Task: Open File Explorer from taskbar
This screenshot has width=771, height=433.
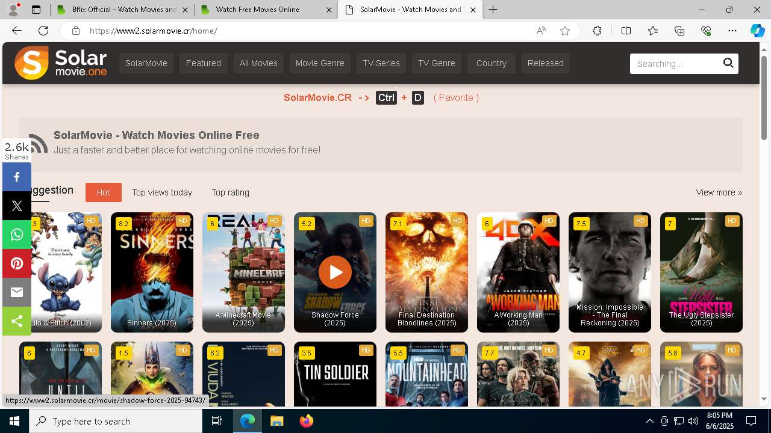Action: pos(276,421)
